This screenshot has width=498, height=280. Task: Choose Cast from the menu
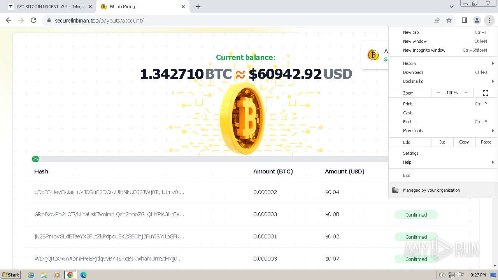443,113
